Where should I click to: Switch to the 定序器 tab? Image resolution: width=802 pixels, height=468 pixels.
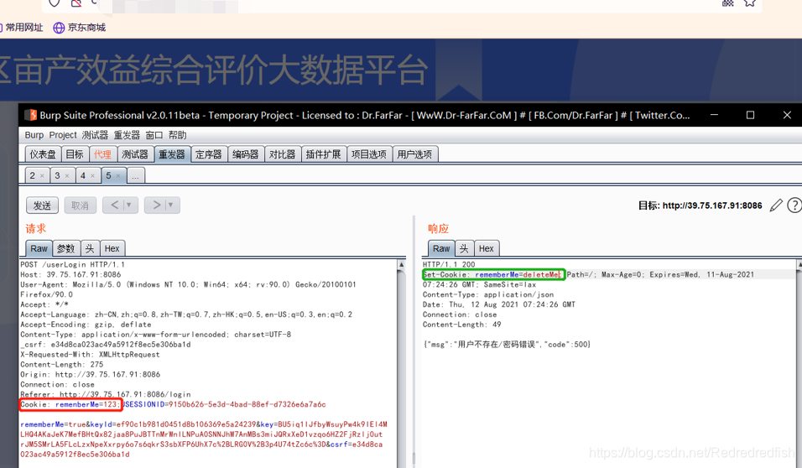(209, 154)
